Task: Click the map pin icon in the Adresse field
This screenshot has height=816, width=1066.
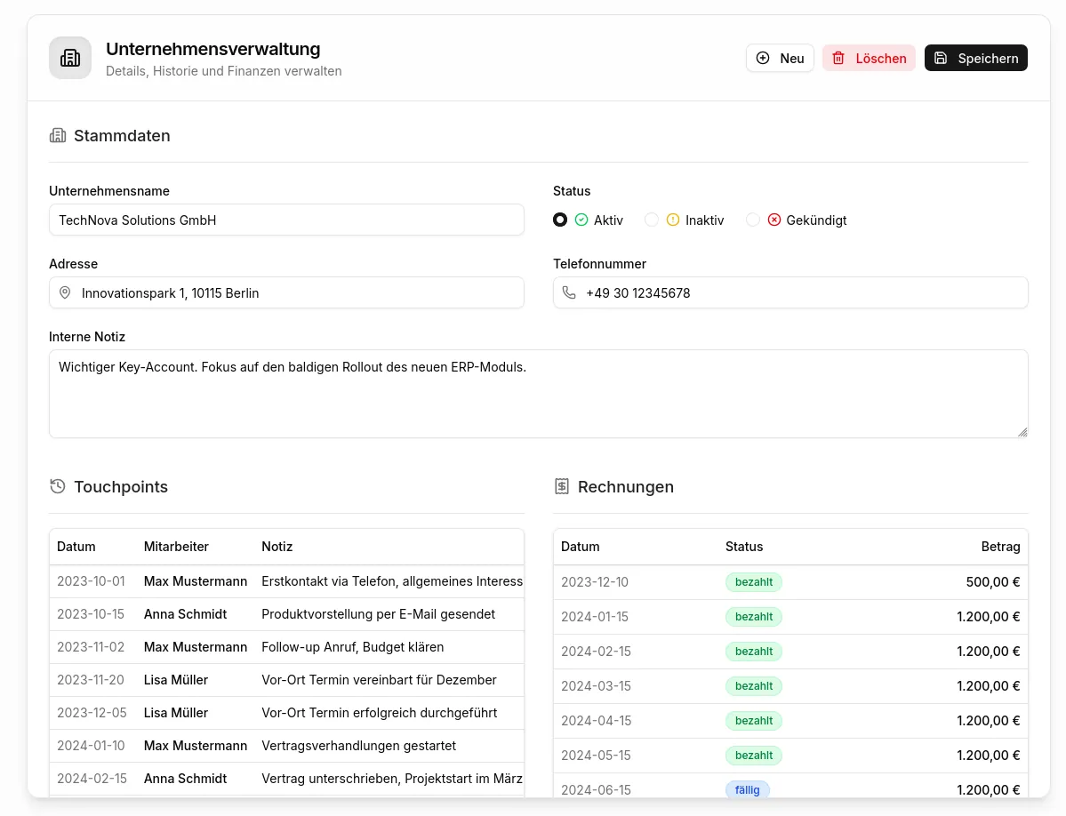Action: click(65, 292)
